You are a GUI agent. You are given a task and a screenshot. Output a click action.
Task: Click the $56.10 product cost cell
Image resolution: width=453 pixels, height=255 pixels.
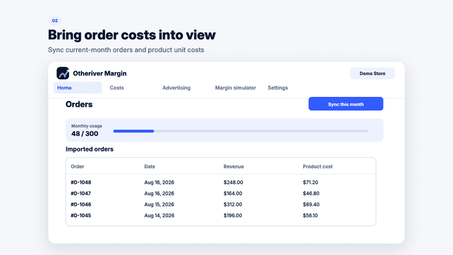point(310,216)
